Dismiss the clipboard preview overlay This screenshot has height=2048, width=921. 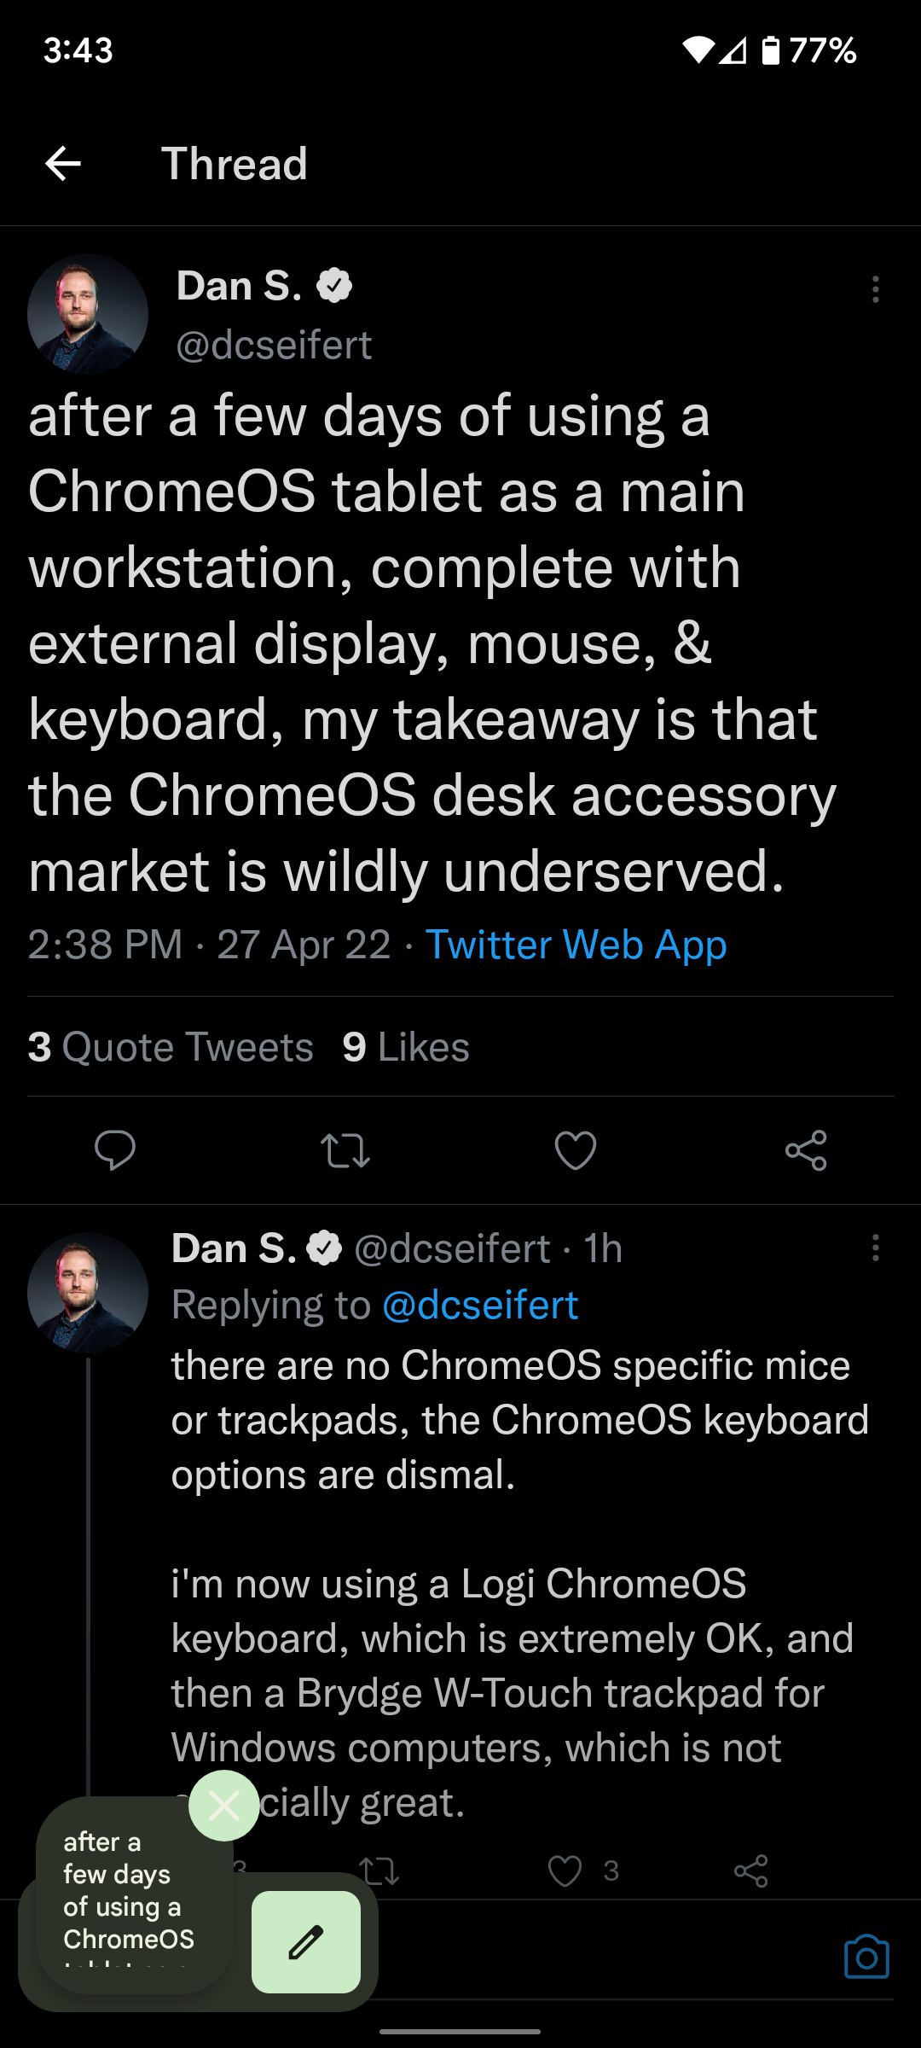(x=224, y=1805)
